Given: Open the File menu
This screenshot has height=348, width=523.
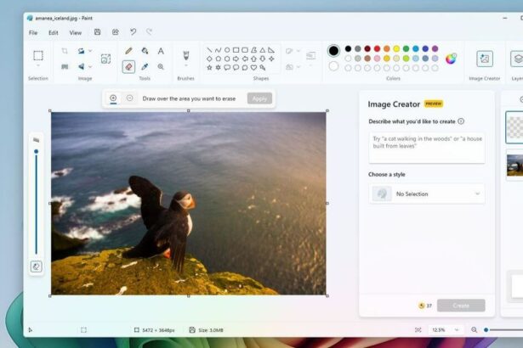Looking at the screenshot, I should (33, 32).
